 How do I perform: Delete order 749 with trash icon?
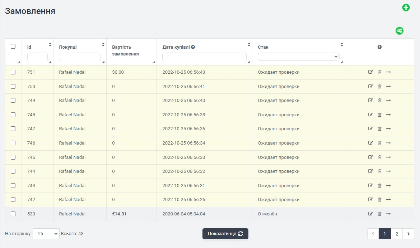tap(379, 101)
